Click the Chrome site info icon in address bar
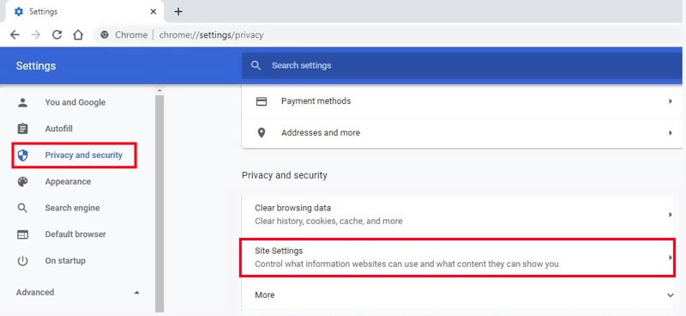This screenshot has height=316, width=686. [x=104, y=35]
